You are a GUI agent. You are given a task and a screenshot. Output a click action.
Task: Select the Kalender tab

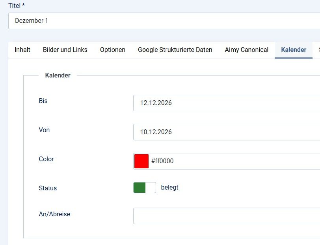pos(294,50)
